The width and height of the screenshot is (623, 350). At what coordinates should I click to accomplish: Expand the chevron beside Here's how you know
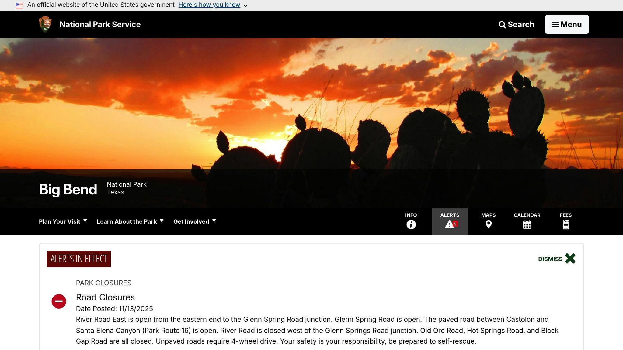coord(245,6)
